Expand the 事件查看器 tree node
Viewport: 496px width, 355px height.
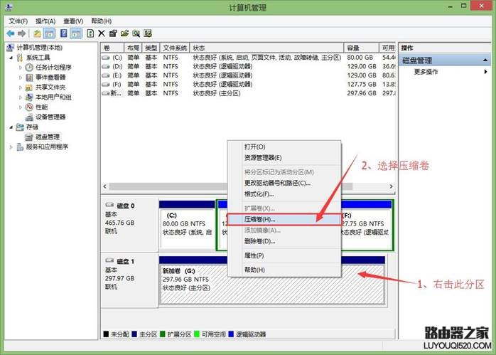(x=21, y=78)
